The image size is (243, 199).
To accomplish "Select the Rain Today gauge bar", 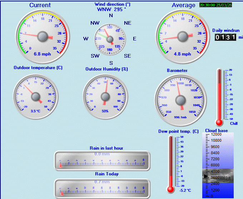I will [x=102, y=188].
